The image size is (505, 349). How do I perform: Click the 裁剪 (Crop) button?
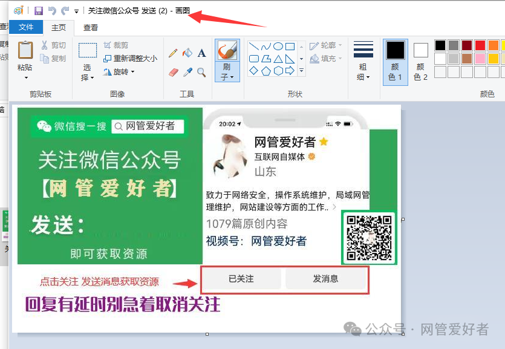coord(116,45)
